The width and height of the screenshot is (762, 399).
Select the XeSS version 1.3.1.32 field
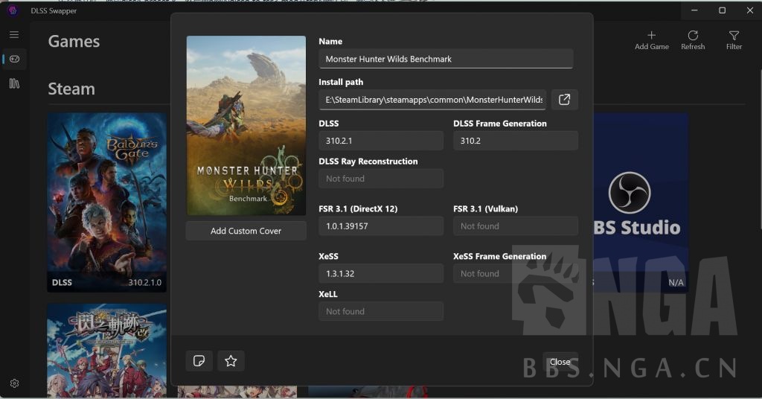coord(381,274)
